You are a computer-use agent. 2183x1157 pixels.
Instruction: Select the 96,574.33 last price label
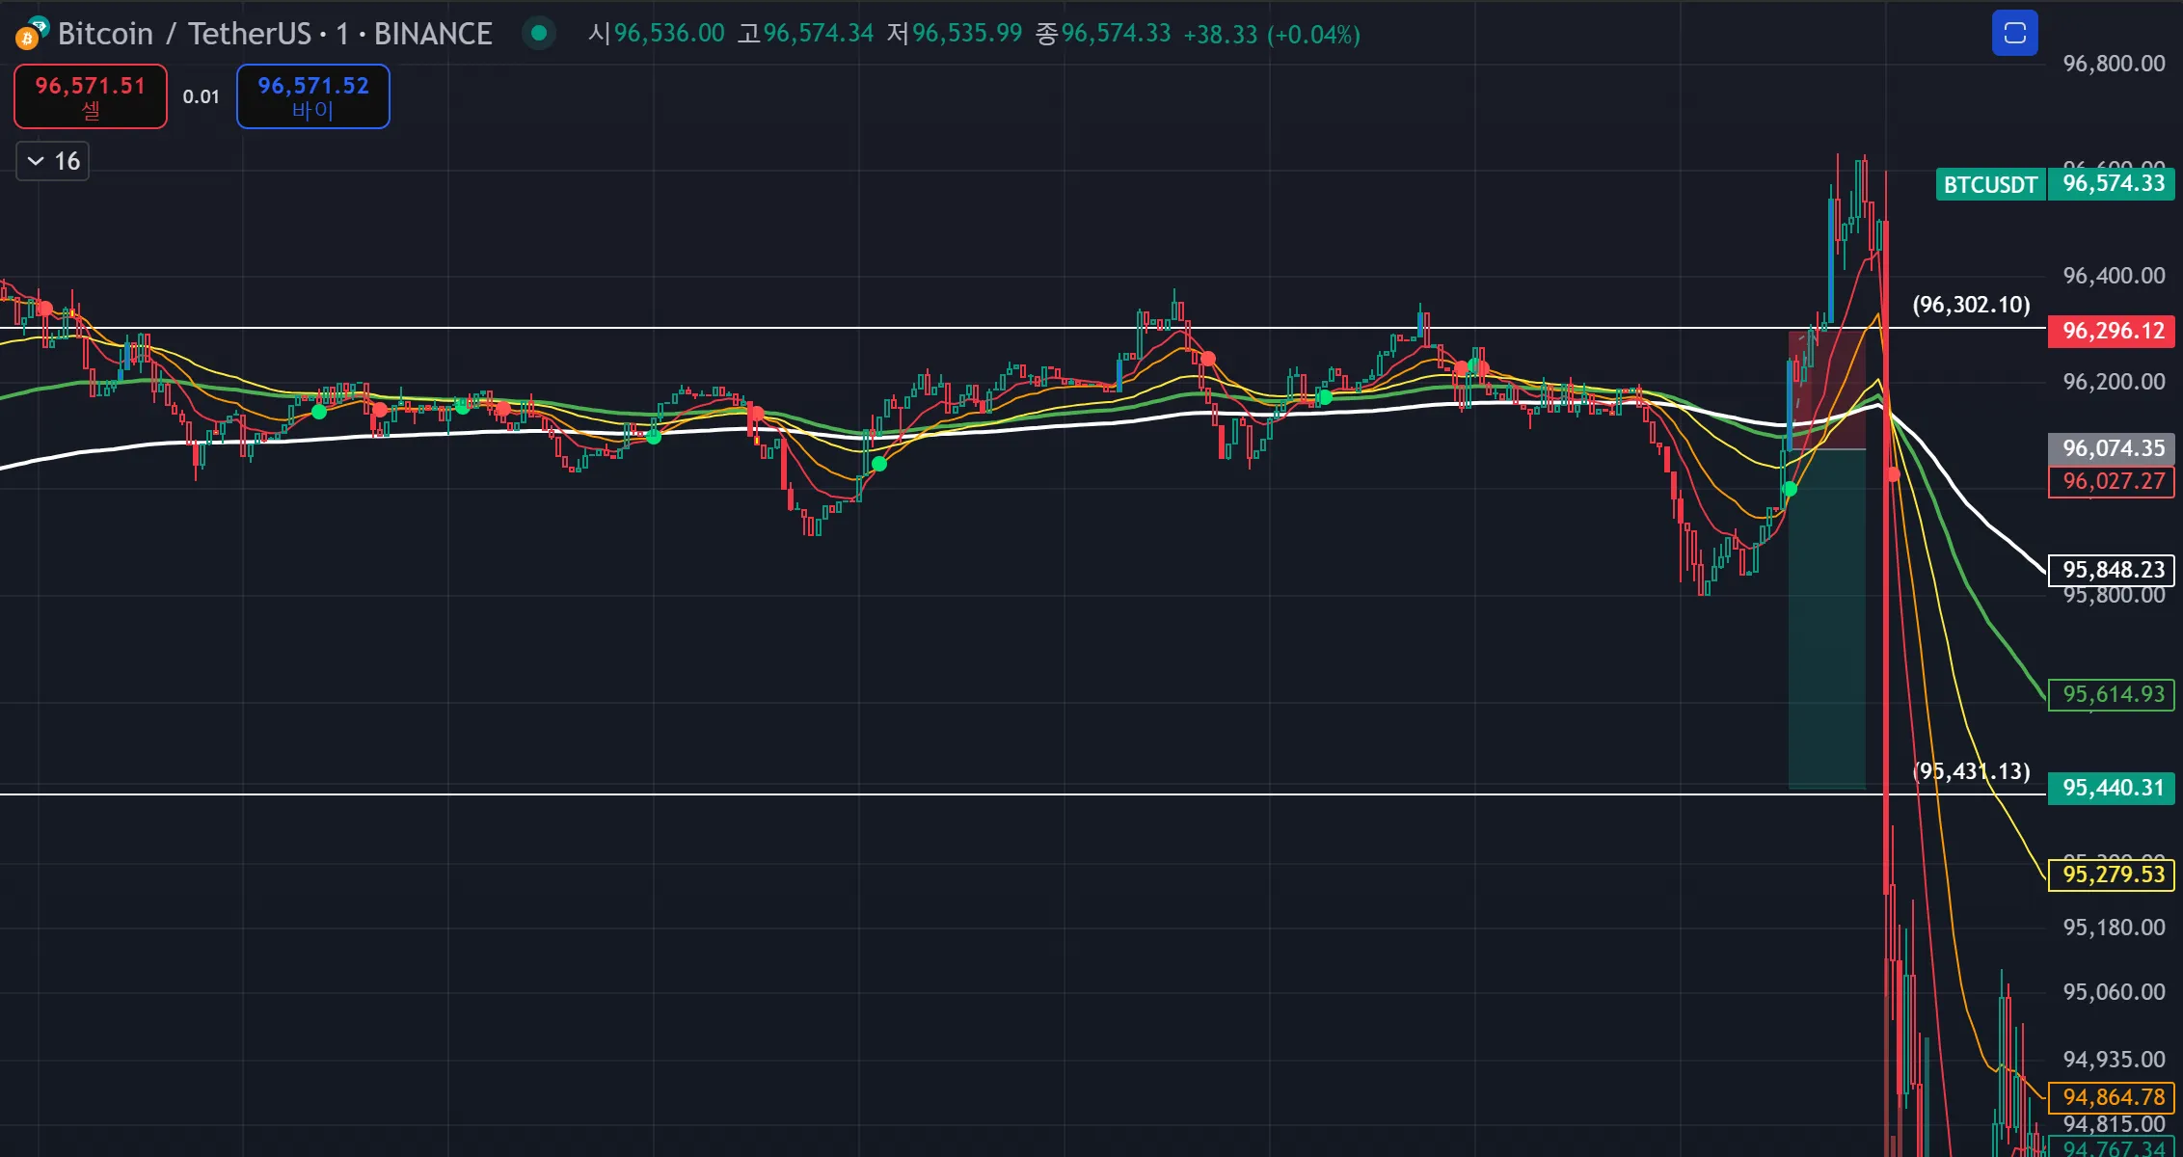coord(2113,183)
